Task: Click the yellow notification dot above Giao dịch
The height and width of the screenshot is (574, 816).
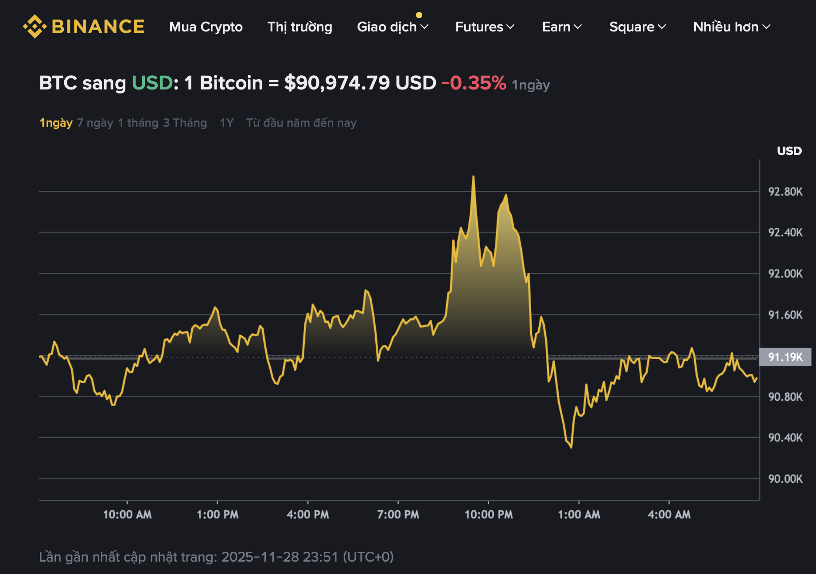Action: coord(419,14)
